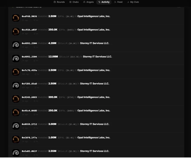Open Stormy IT Services in 0xF2D5_83aD row
Image resolution: width=191 pixels, height=158 pixels.
click(95, 84)
